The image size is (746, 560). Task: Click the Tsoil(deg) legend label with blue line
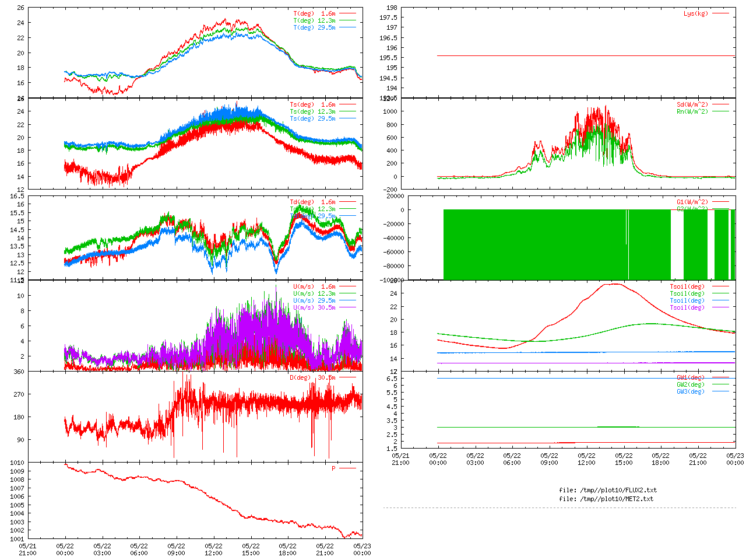(687, 301)
